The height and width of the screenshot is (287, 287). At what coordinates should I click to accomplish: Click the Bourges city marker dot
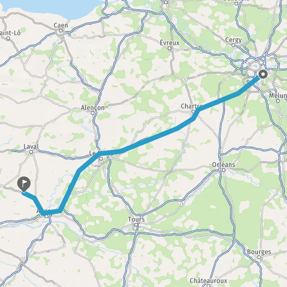click(259, 257)
